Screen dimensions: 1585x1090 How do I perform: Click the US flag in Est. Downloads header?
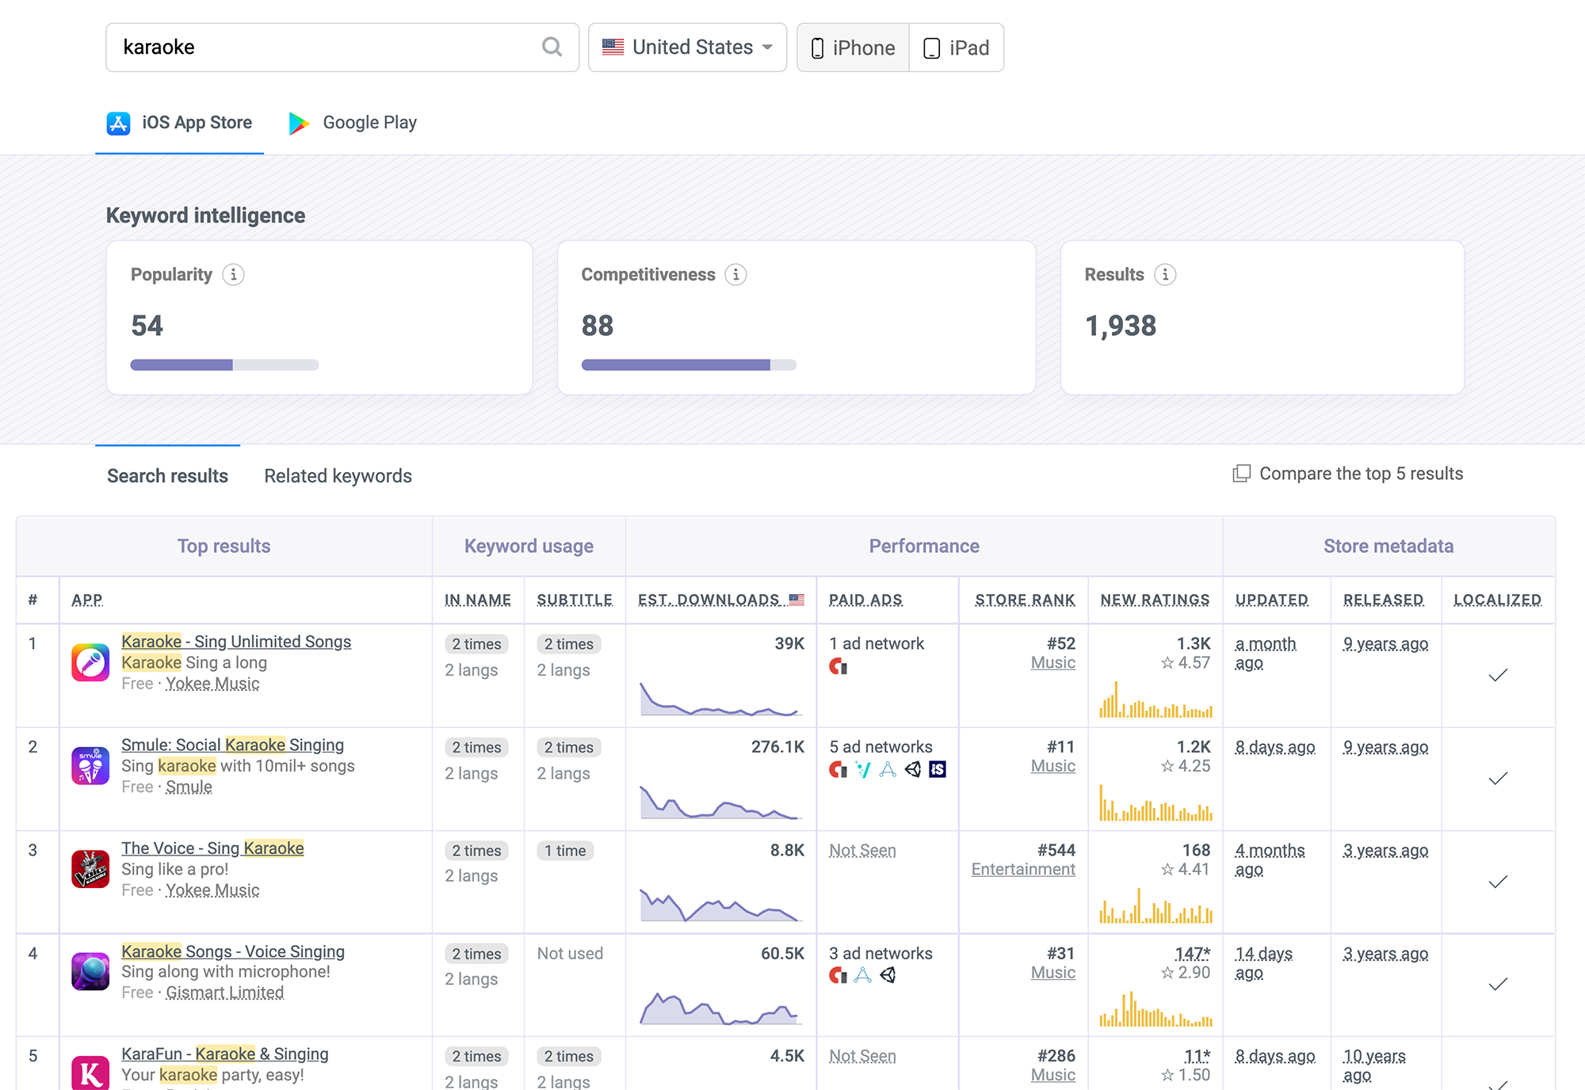pos(796,600)
